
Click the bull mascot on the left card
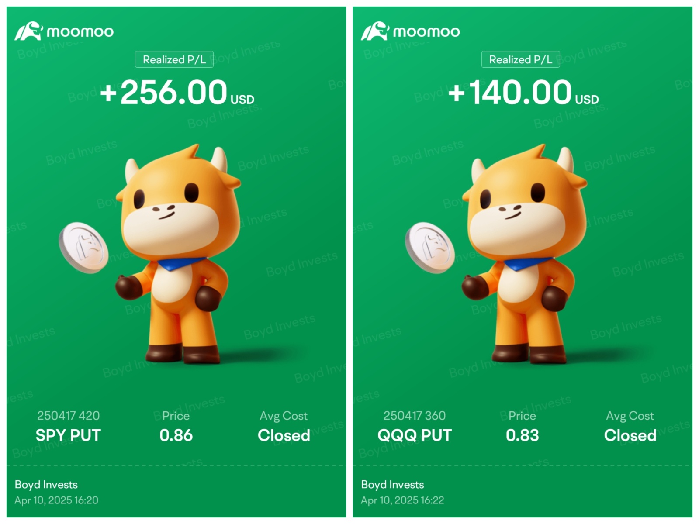[178, 254]
